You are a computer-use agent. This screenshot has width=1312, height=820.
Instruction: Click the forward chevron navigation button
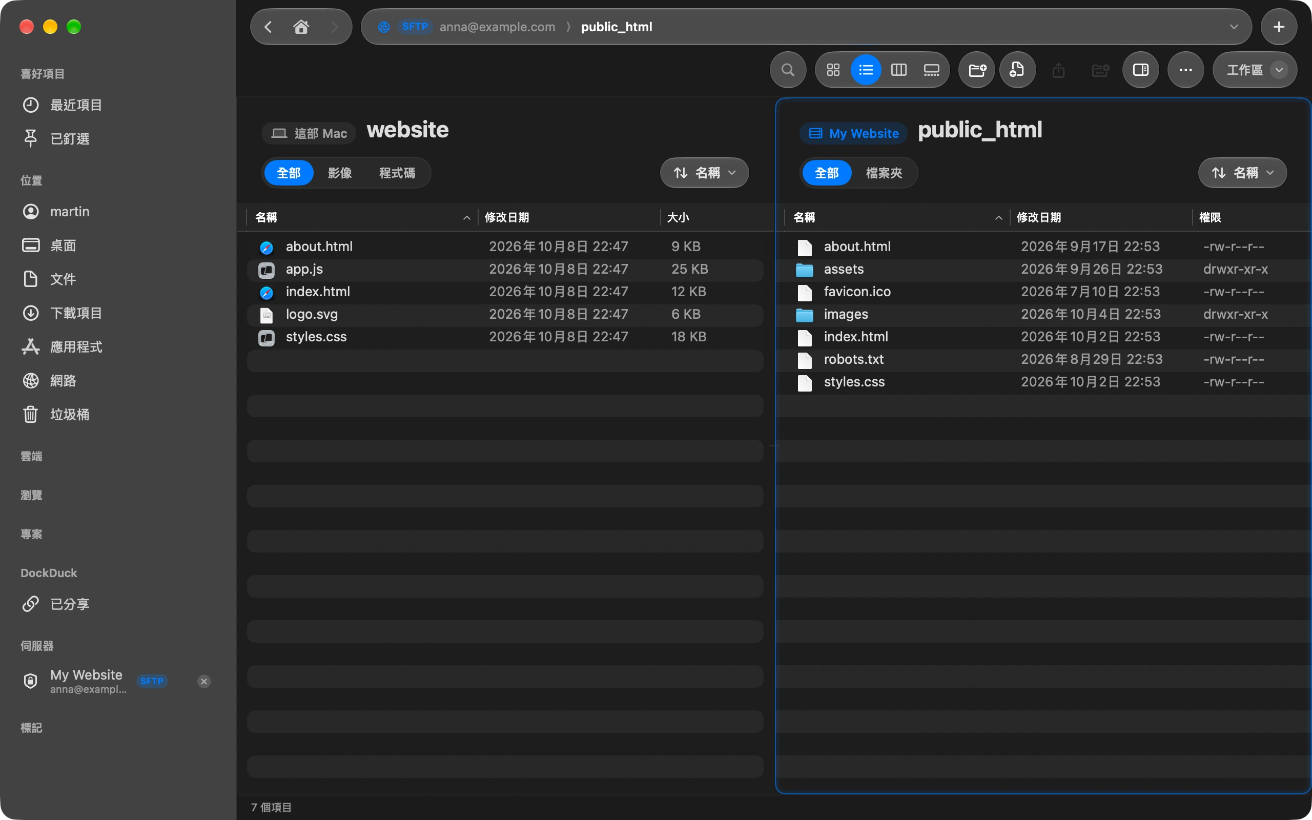[335, 27]
